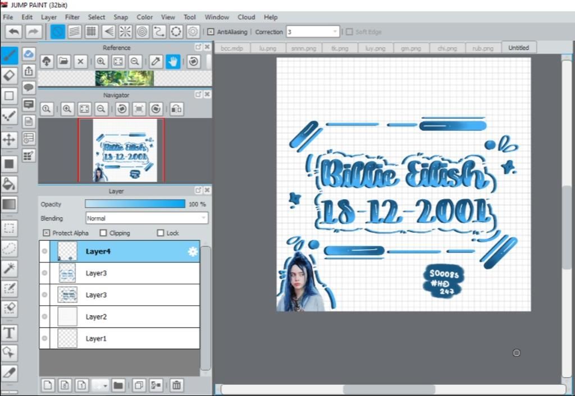Hide Layer4 visibility dot
This screenshot has width=575, height=396.
(x=44, y=251)
